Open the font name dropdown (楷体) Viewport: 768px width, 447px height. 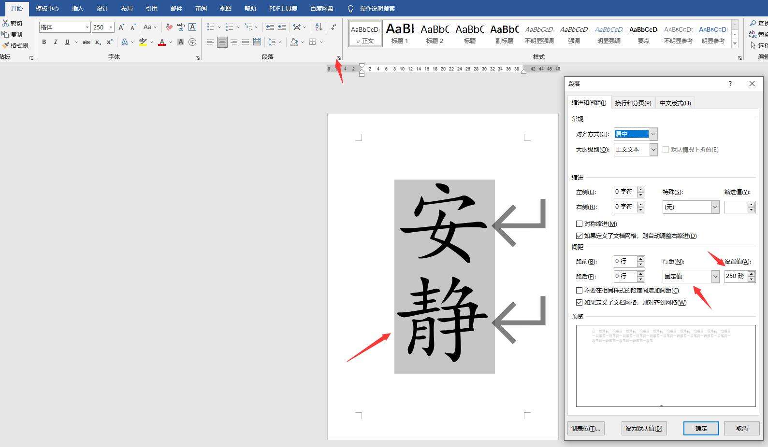[87, 27]
